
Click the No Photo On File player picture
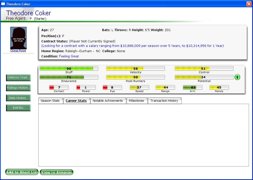[18, 38]
